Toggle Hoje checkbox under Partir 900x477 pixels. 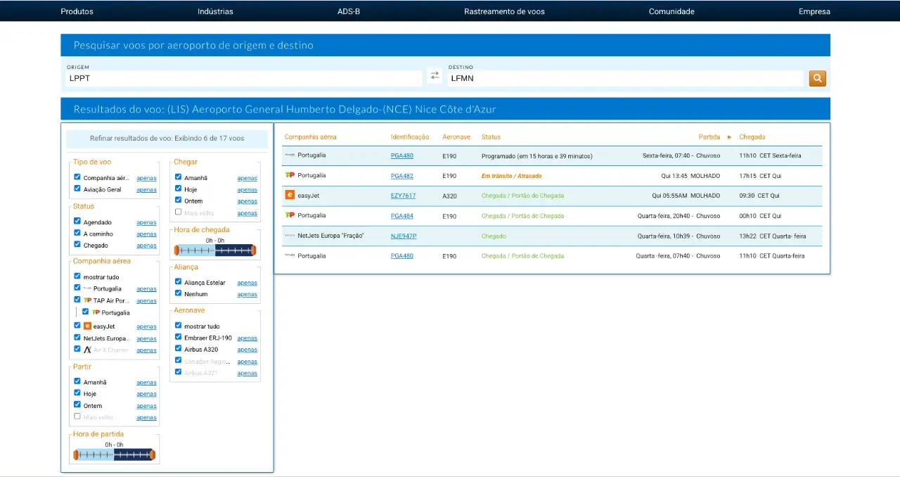click(77, 394)
